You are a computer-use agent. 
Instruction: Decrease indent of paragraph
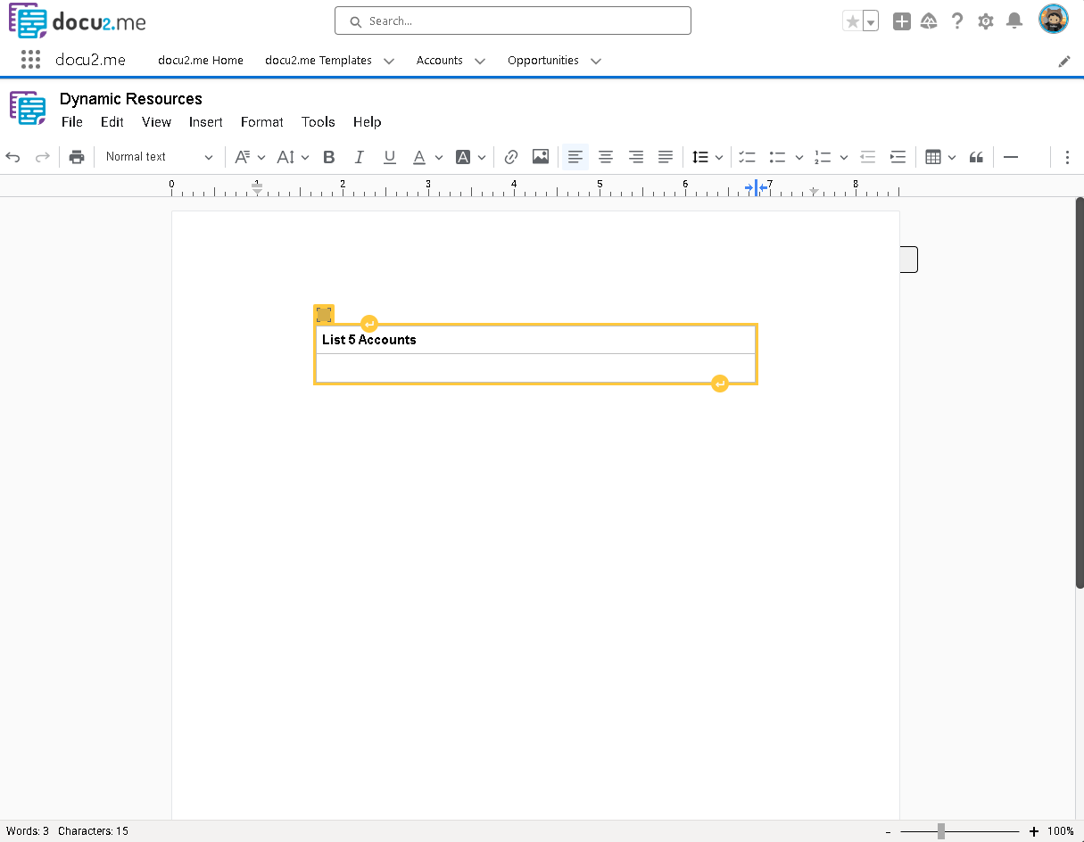867,157
